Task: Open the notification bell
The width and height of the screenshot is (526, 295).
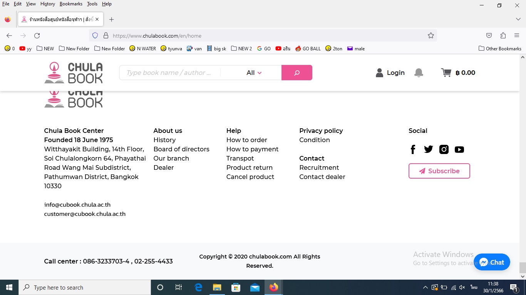Action: pyautogui.click(x=419, y=73)
